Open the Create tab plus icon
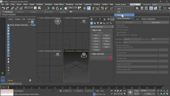Screen dimensions: 170x96 point(91,19)
